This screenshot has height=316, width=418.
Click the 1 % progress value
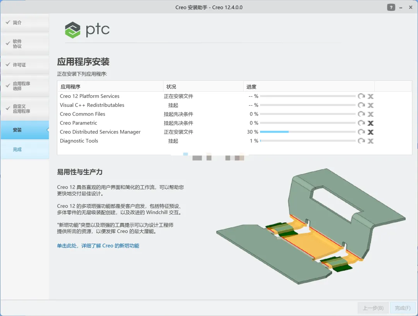click(x=254, y=141)
